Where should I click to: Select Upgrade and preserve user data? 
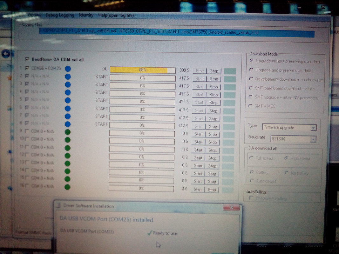pyautogui.click(x=251, y=70)
